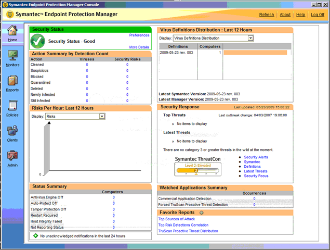Viewport: 330px width, 250px height.
Task: Open the Clients section icon
Action: point(12,131)
